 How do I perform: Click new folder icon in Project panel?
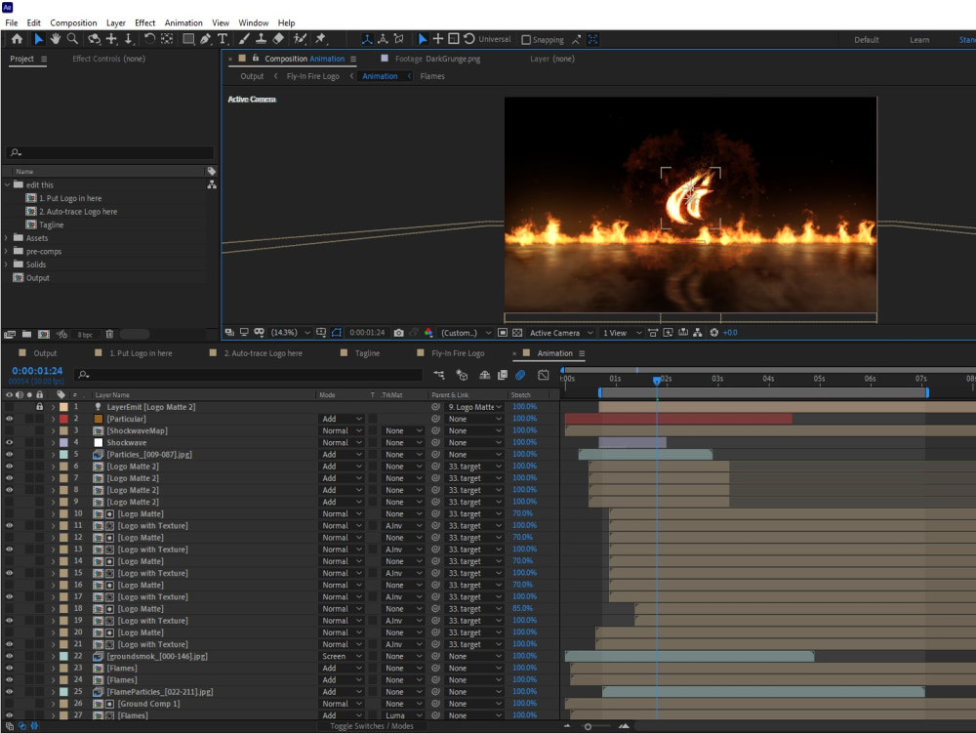click(x=26, y=334)
